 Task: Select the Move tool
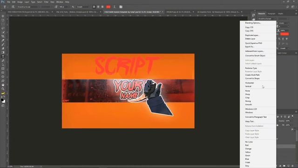[3, 16]
